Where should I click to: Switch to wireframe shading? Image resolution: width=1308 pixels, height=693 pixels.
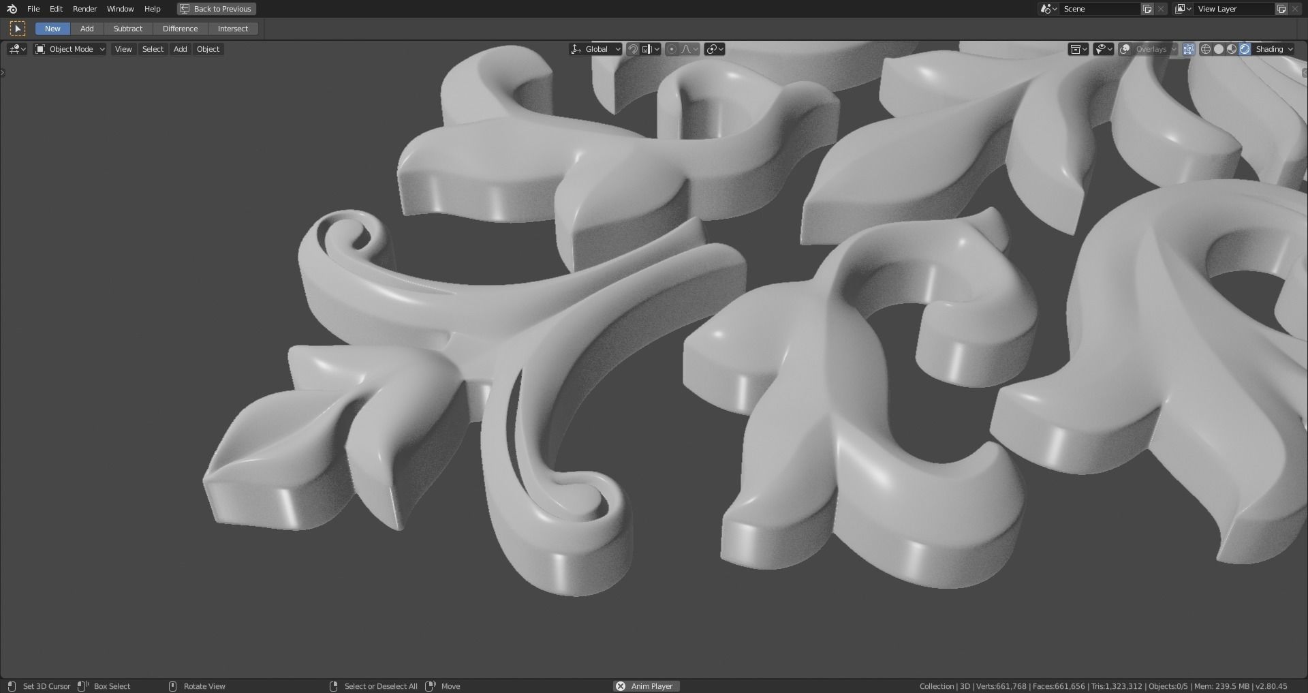coord(1206,49)
